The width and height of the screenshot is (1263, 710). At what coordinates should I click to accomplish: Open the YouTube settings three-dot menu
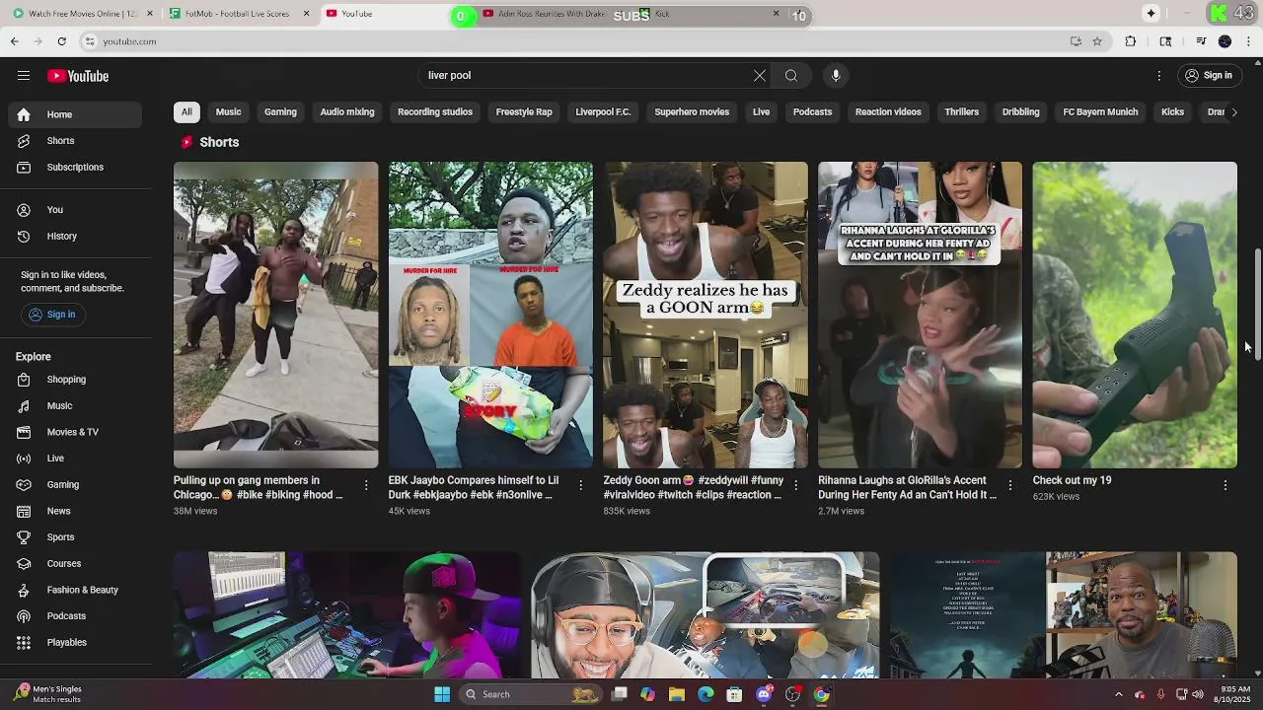coord(1159,76)
